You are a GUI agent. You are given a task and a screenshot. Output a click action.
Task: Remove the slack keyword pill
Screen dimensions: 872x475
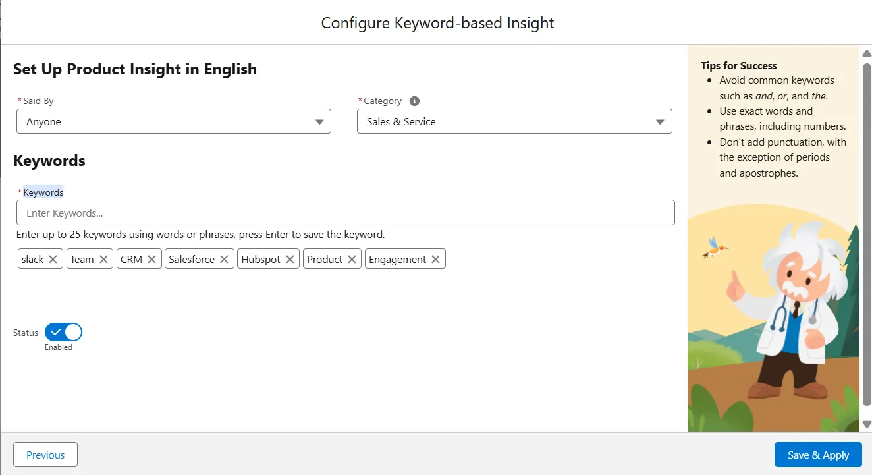(x=53, y=260)
